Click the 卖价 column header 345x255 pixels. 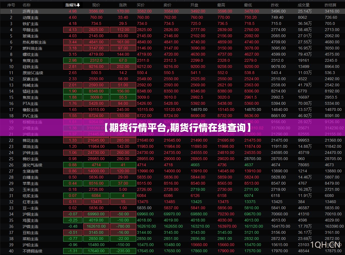pyautogui.click(x=168, y=5)
